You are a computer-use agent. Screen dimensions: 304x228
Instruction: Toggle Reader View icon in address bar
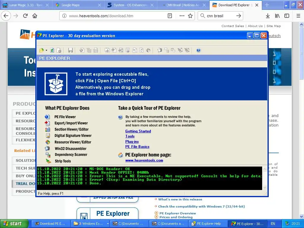pos(170,16)
